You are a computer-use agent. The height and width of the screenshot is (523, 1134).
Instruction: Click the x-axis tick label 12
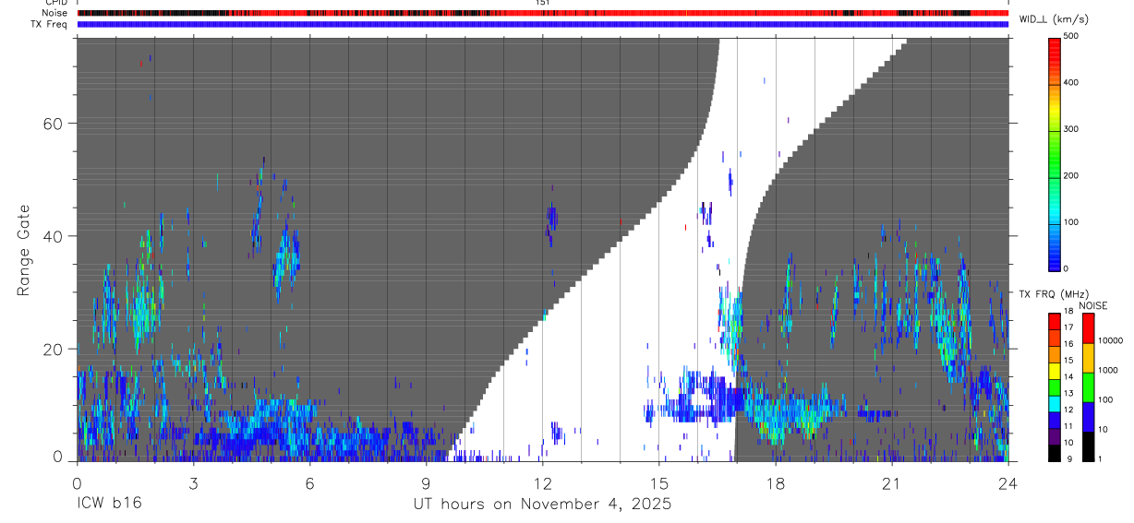[x=542, y=482]
